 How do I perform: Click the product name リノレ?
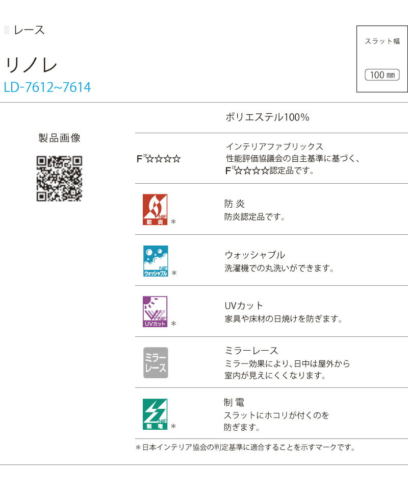31,65
